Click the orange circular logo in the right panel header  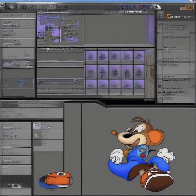click(x=169, y=16)
